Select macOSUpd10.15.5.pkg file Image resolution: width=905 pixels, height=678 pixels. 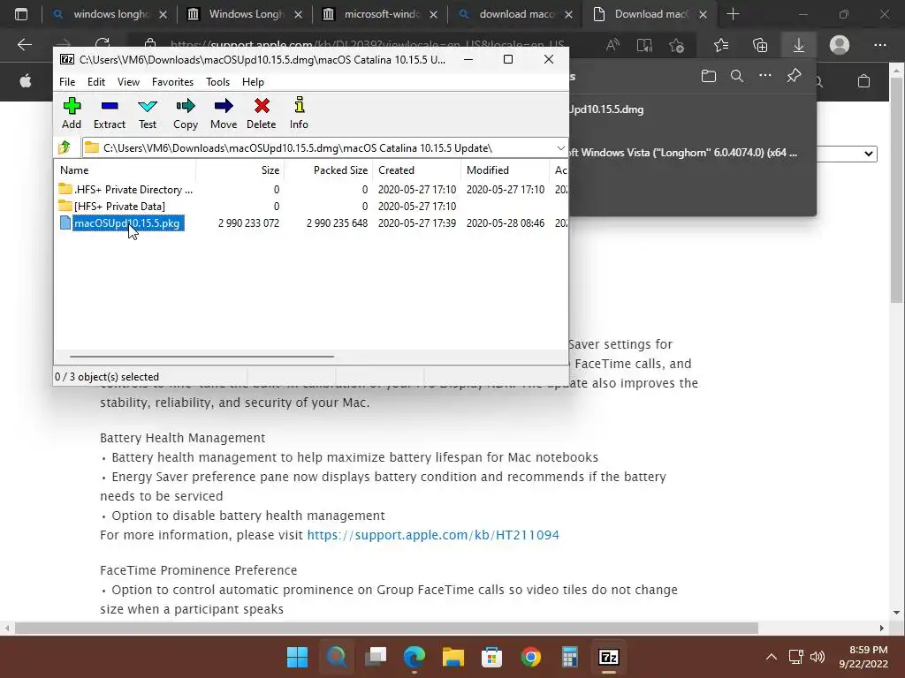(122, 223)
